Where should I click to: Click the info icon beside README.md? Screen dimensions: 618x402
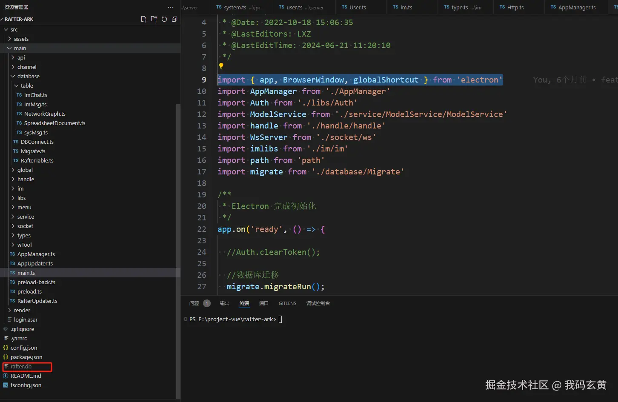[x=6, y=376]
